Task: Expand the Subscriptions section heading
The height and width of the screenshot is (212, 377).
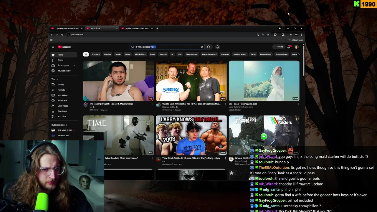Action: click(x=59, y=125)
